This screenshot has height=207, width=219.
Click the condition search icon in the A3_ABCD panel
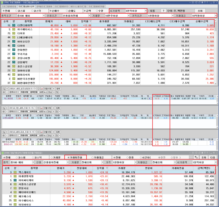click(x=4, y=132)
